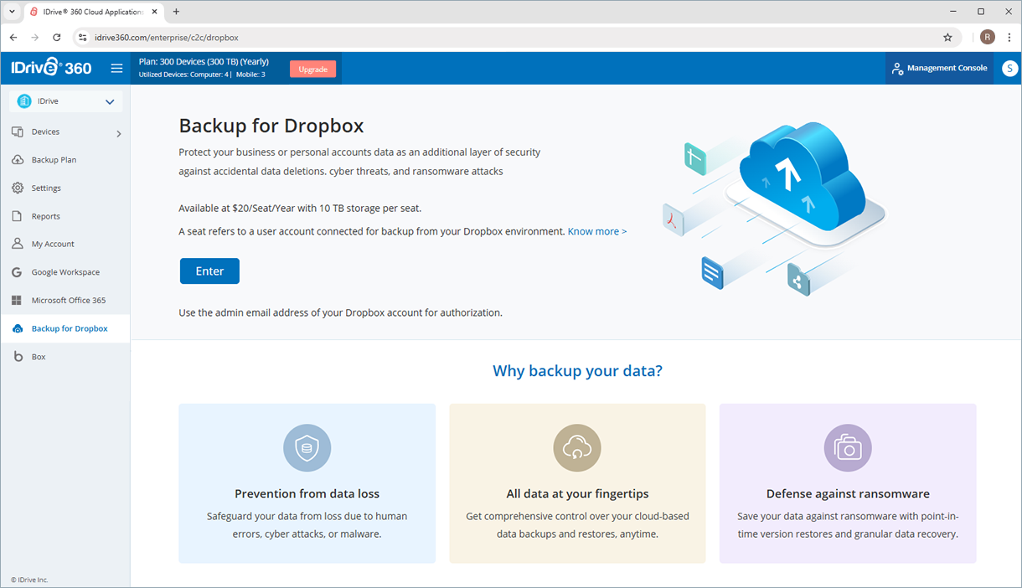
Task: Open the S user profile avatar
Action: tap(1009, 69)
